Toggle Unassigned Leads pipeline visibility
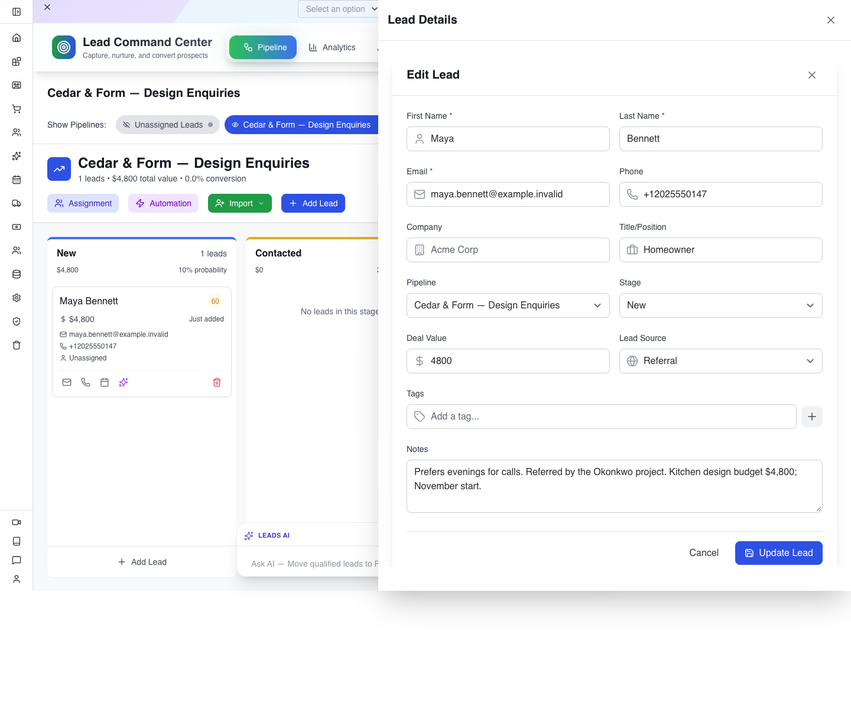The width and height of the screenshot is (851, 709). click(x=168, y=125)
